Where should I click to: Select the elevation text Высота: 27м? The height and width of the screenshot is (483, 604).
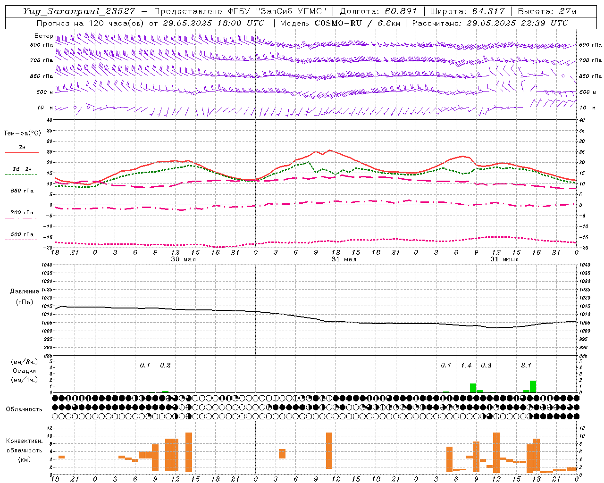coord(547,11)
